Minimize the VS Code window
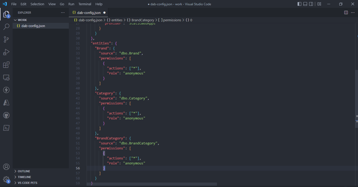 tap(329, 4)
